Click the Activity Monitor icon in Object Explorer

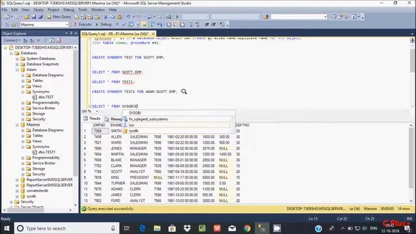(59, 40)
